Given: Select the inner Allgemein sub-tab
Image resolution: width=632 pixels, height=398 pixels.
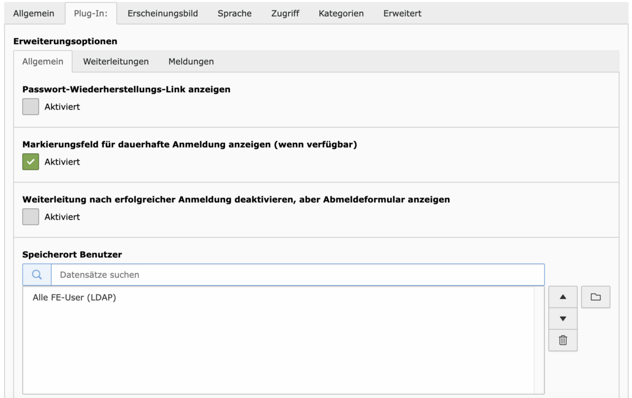Looking at the screenshot, I should coord(43,61).
